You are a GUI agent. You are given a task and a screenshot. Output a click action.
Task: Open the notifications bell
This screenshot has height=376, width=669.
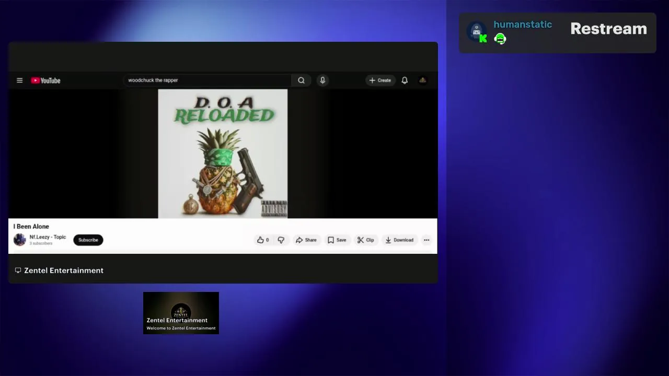[x=405, y=80]
